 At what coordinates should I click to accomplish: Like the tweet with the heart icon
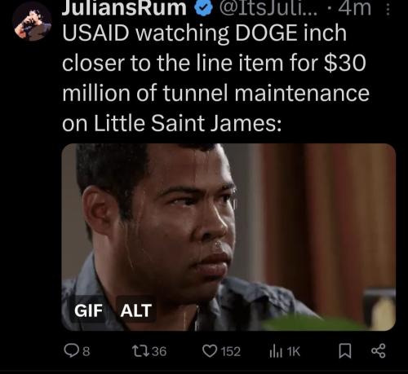point(210,351)
